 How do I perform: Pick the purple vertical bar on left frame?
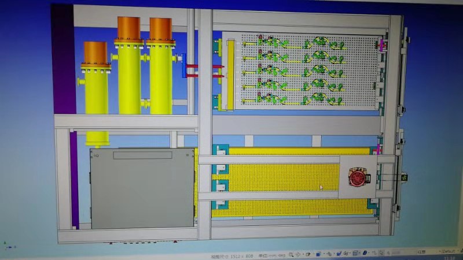tap(74, 179)
